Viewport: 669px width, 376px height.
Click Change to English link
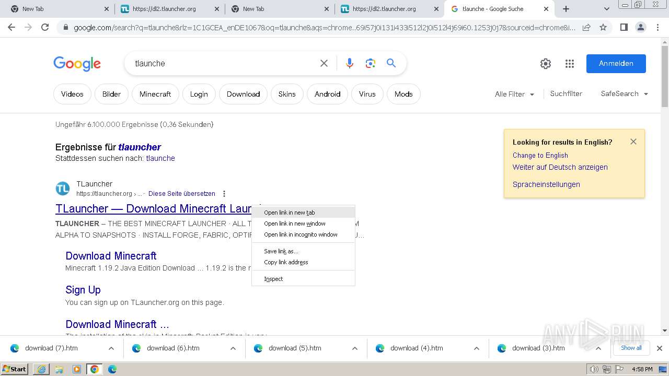coord(540,155)
